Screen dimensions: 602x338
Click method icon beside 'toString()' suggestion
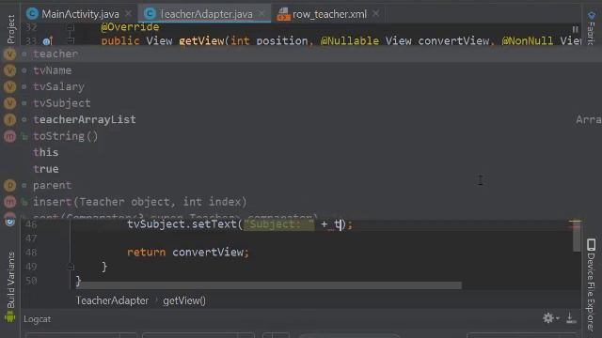point(10,136)
